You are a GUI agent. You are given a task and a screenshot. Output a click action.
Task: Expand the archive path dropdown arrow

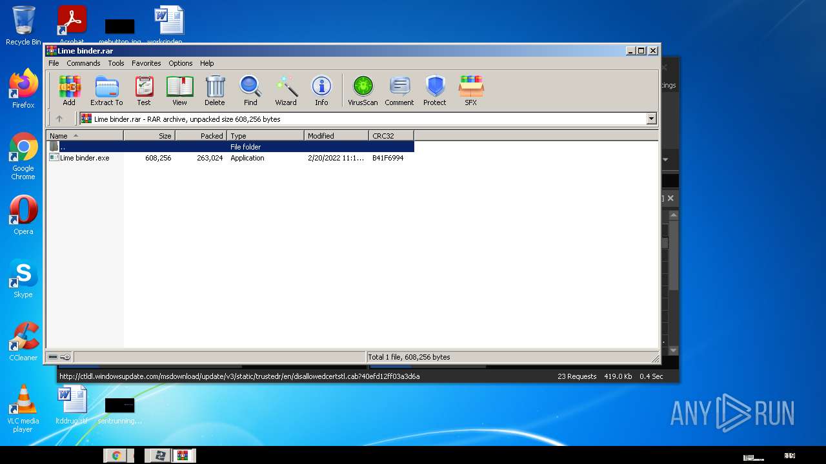pos(651,119)
